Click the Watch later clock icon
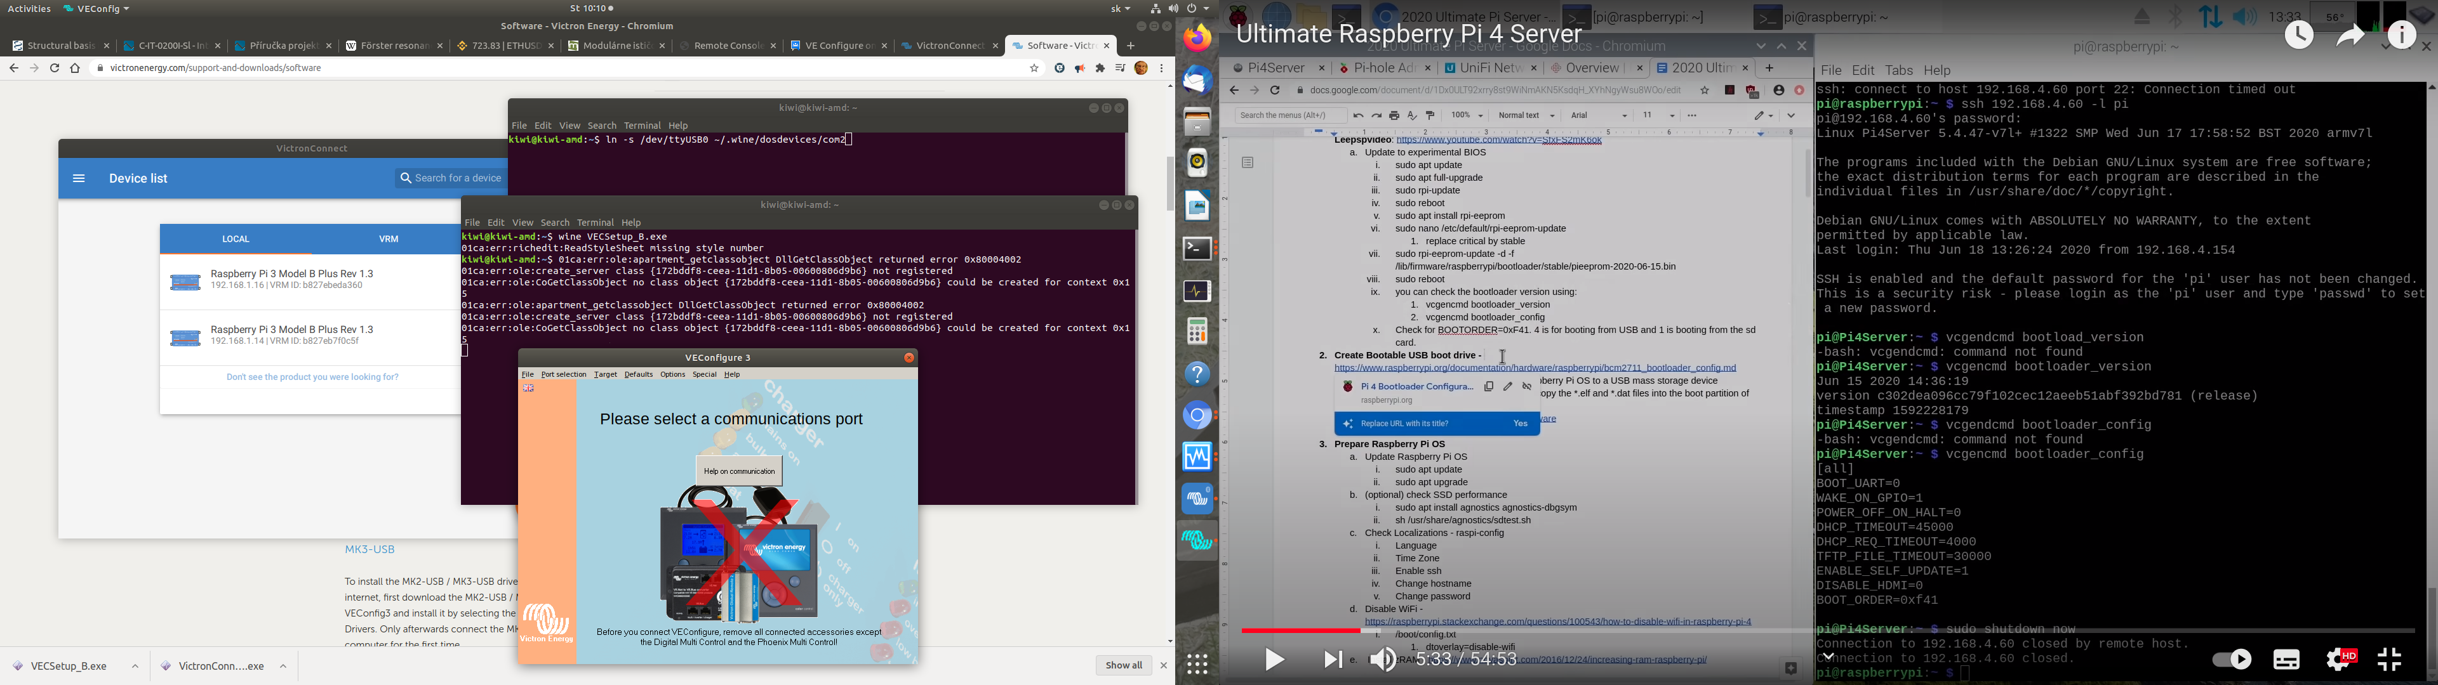 pyautogui.click(x=2299, y=36)
